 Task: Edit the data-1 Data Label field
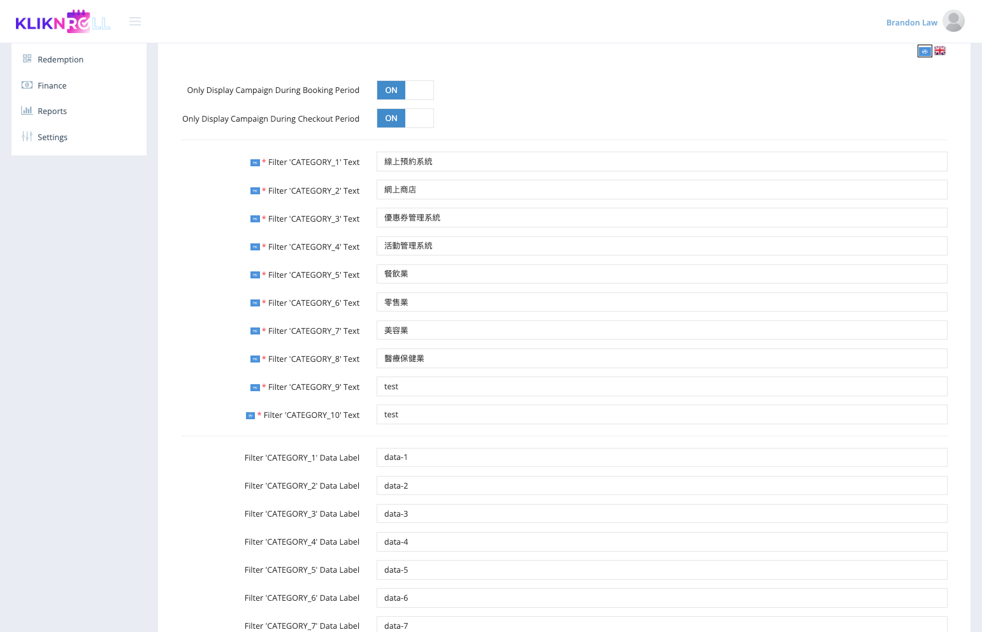pos(661,457)
